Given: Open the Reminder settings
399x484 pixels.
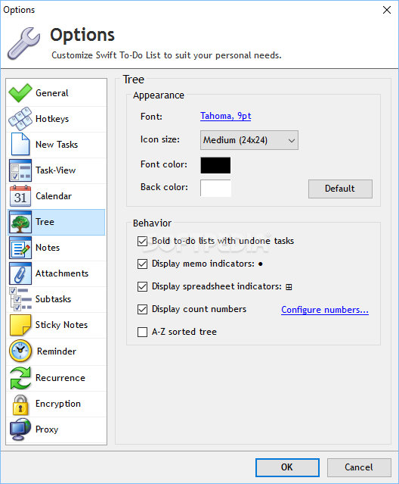Looking at the screenshot, I should (57, 351).
